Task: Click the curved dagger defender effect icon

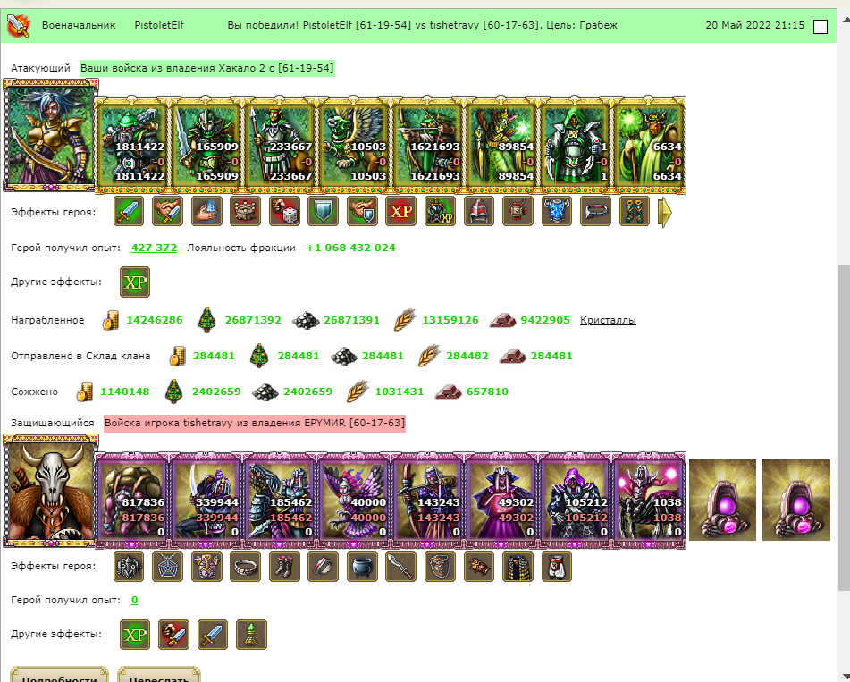Action: 400,567
